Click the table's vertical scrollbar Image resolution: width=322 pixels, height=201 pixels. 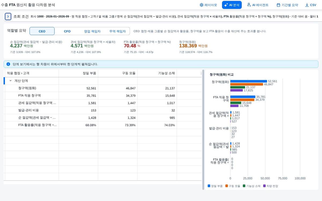[203, 129]
